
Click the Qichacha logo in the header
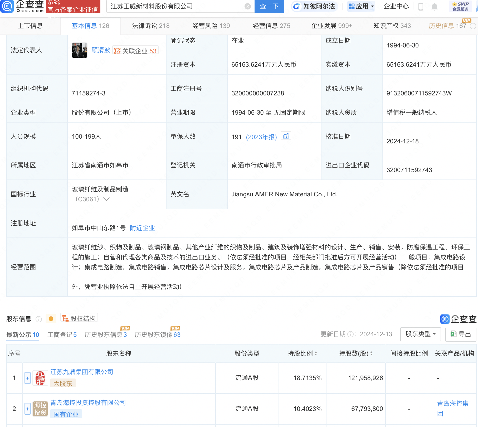(22, 6)
